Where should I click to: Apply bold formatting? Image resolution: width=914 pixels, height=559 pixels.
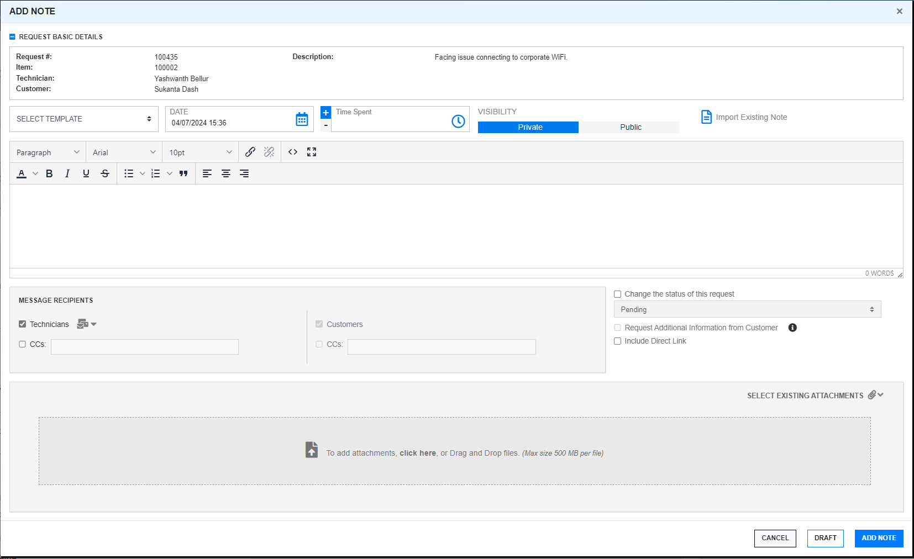point(49,173)
